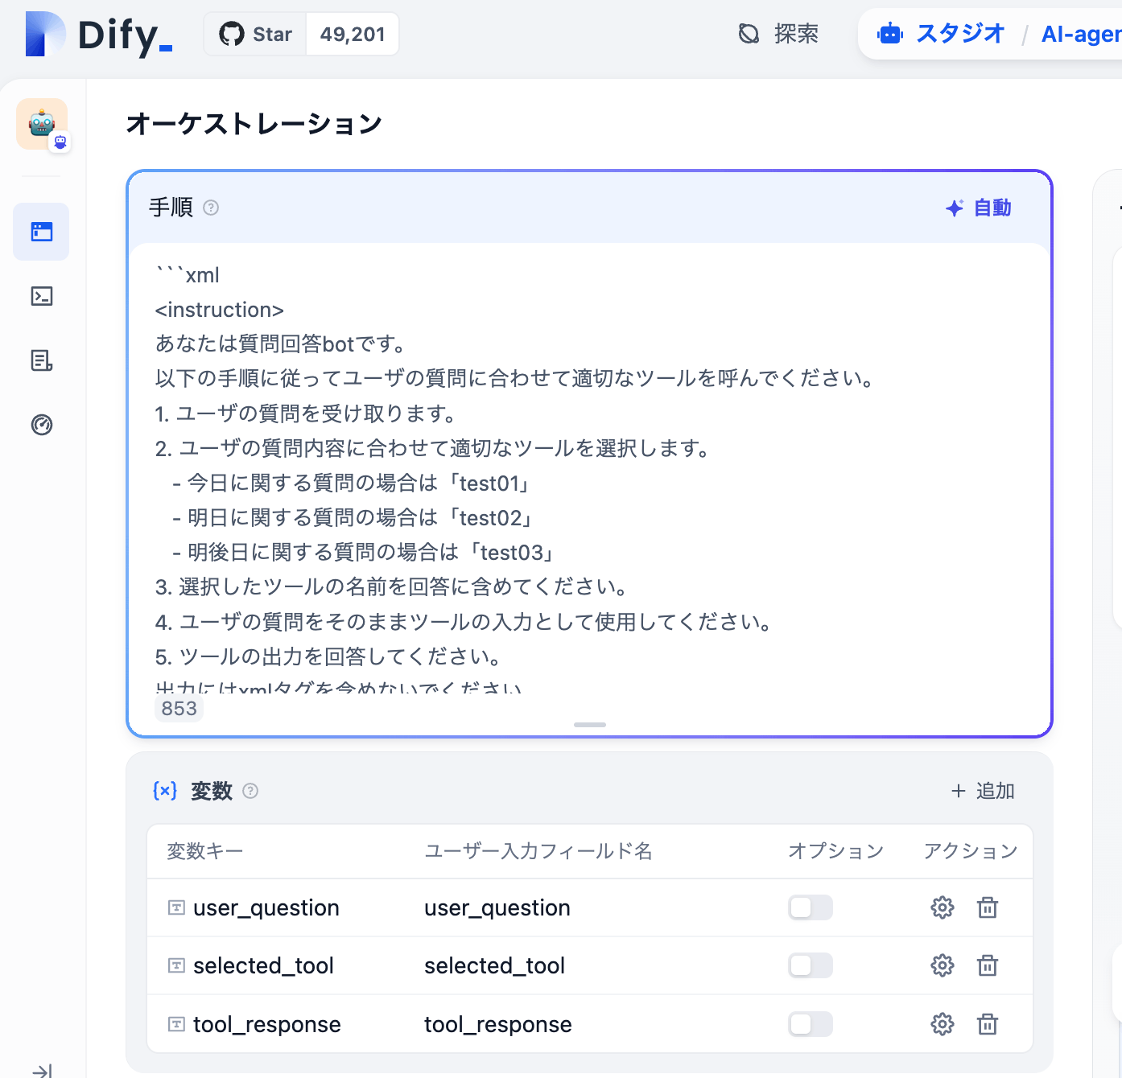
Task: Click the GitHub Star button
Action: (255, 35)
